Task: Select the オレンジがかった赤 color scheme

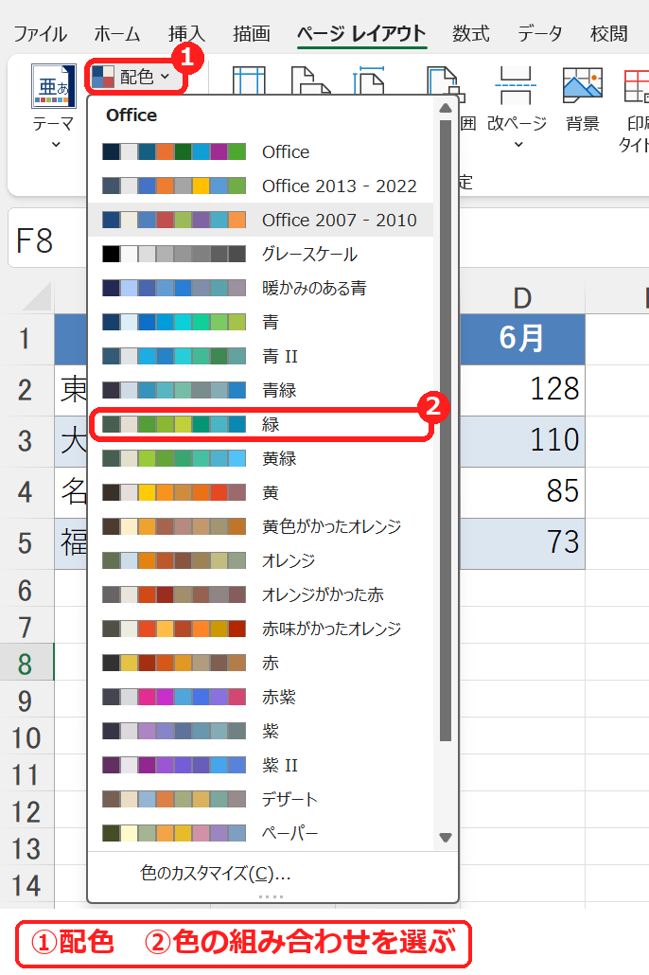Action: pyautogui.click(x=260, y=594)
